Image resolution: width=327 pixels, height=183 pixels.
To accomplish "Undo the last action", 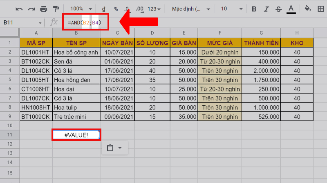I will coord(19,9).
